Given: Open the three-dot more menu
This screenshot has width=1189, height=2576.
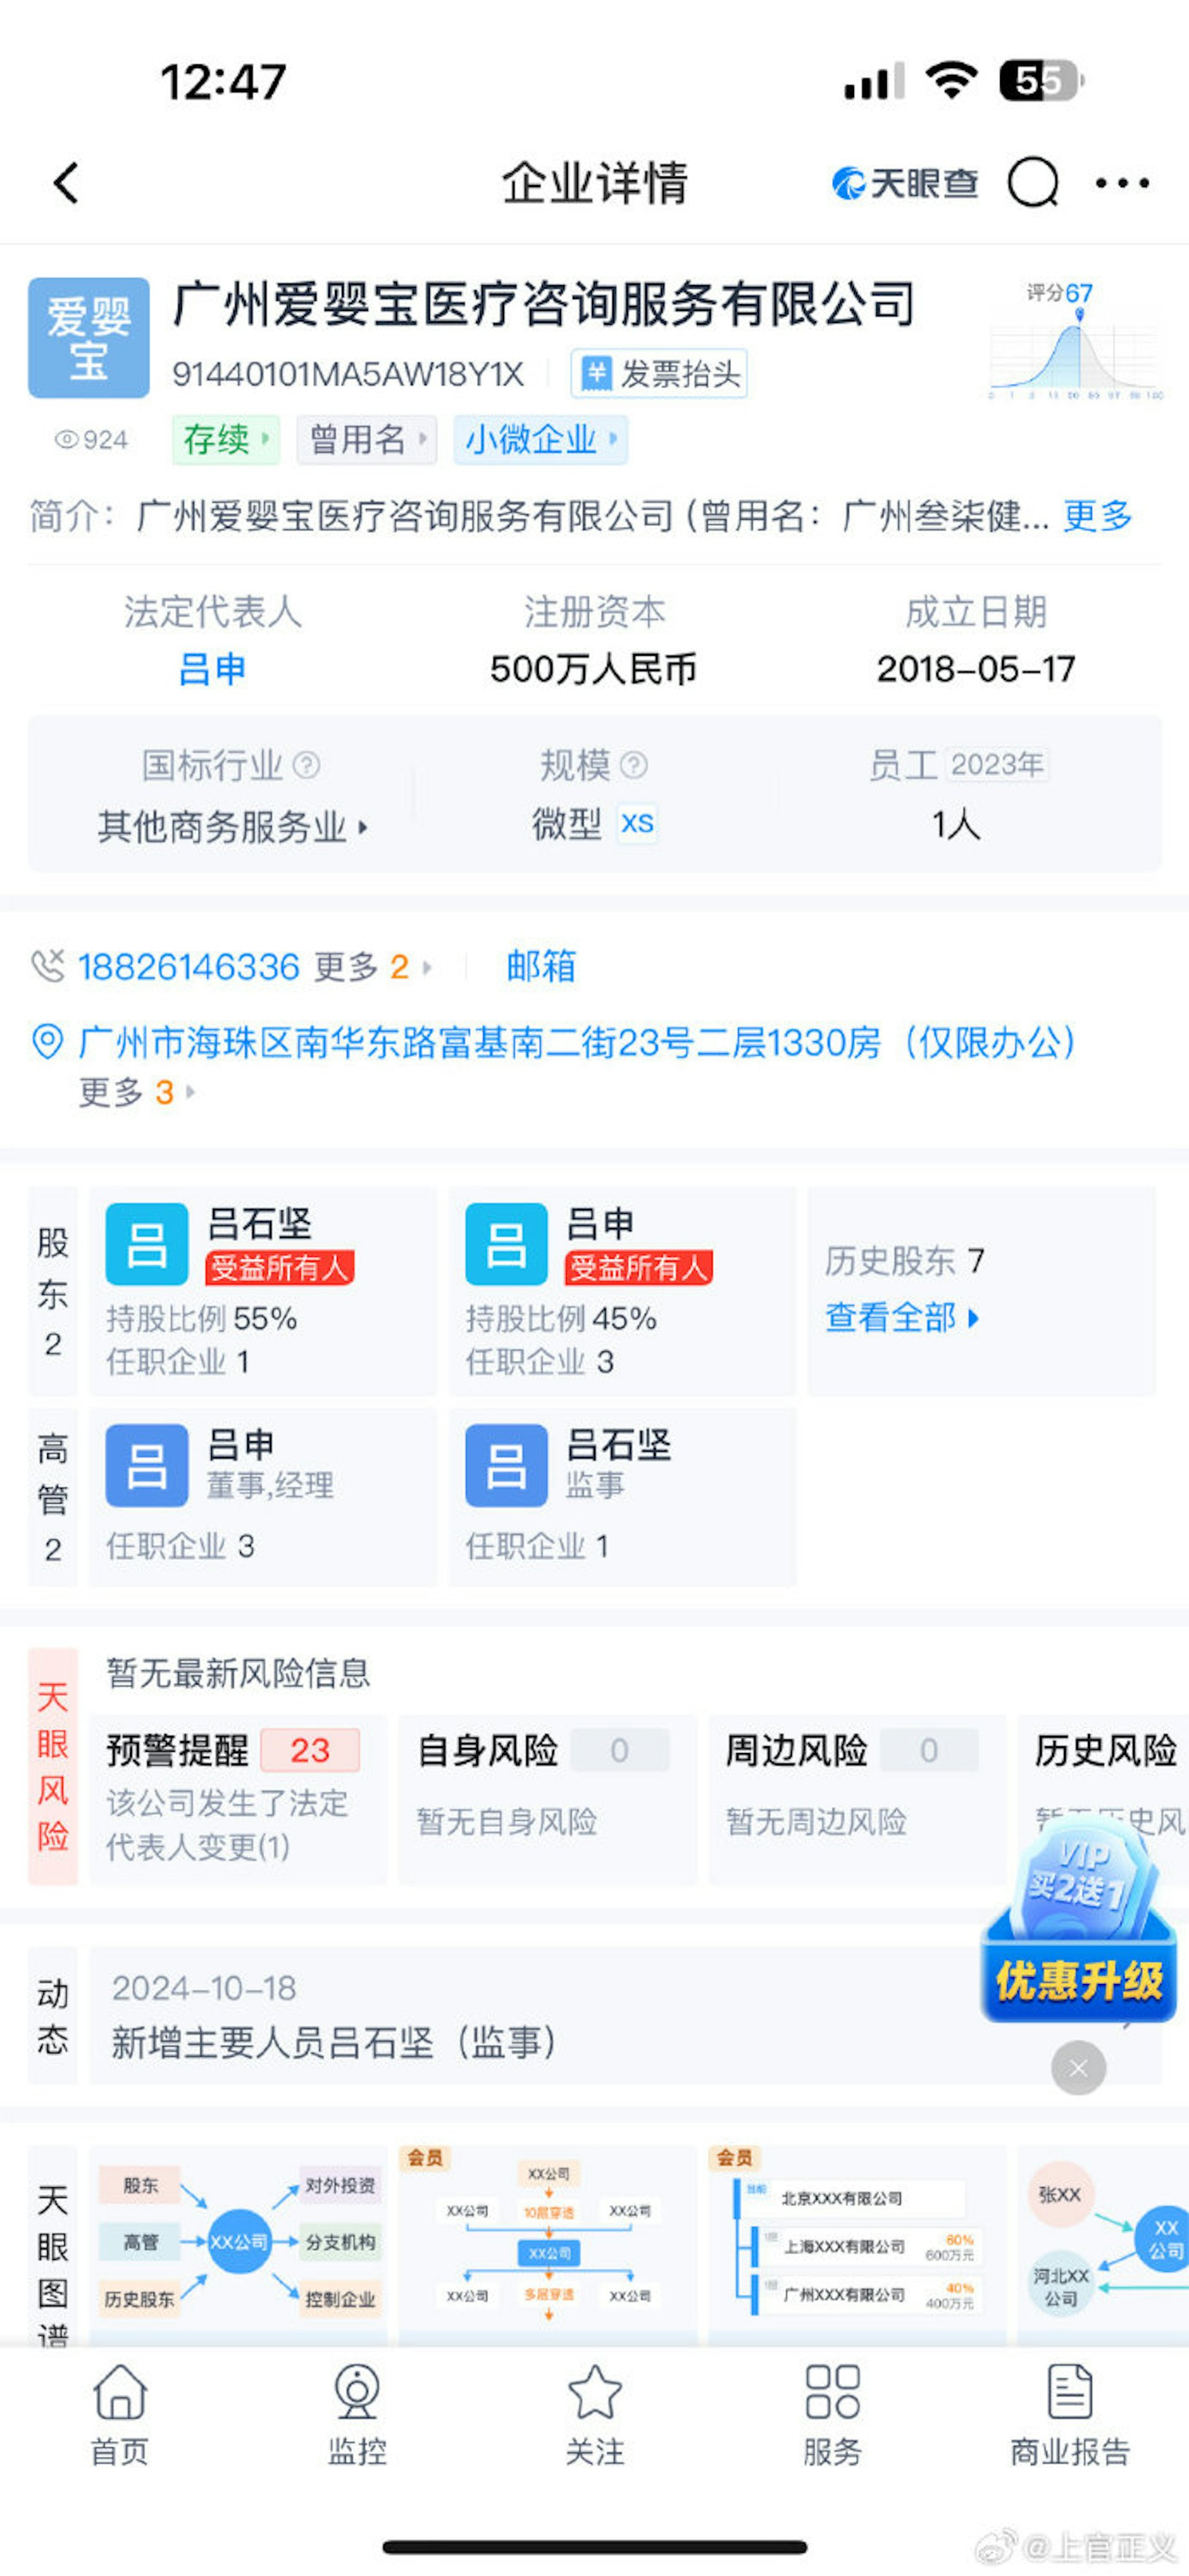Looking at the screenshot, I should tap(1122, 183).
